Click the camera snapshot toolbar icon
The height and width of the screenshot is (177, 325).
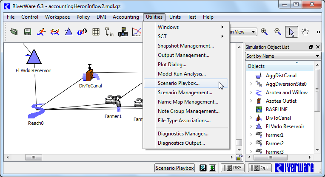click(x=123, y=32)
